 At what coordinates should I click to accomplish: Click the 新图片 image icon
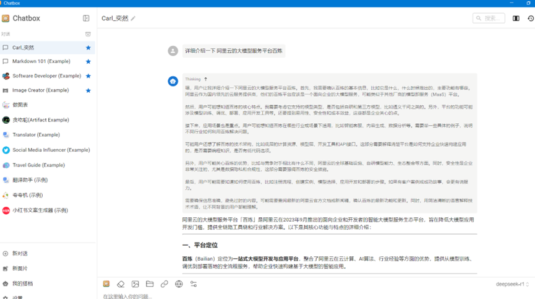[6, 269]
